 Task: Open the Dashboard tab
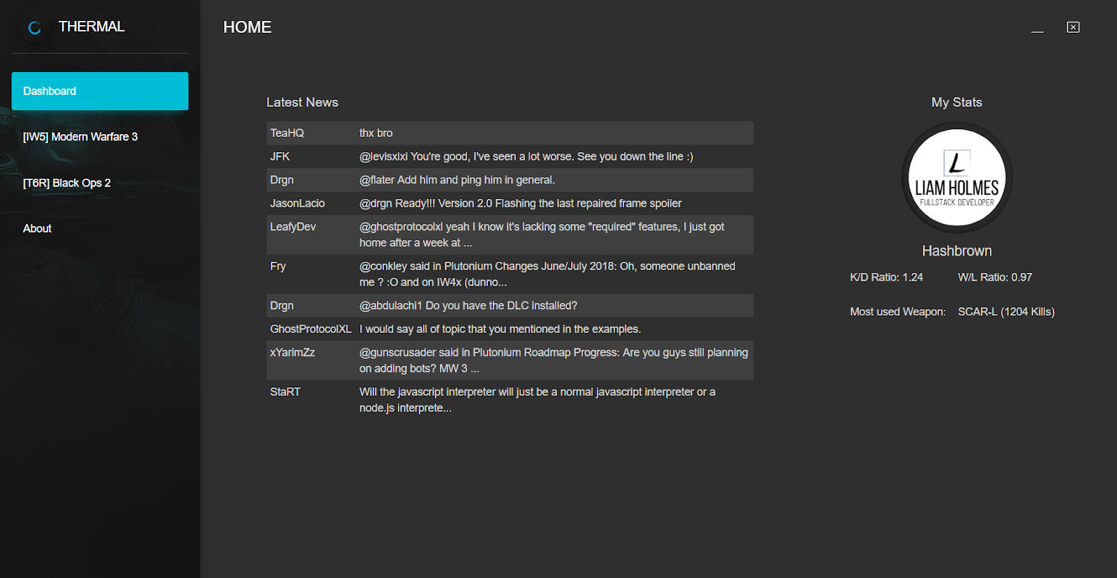click(x=100, y=91)
